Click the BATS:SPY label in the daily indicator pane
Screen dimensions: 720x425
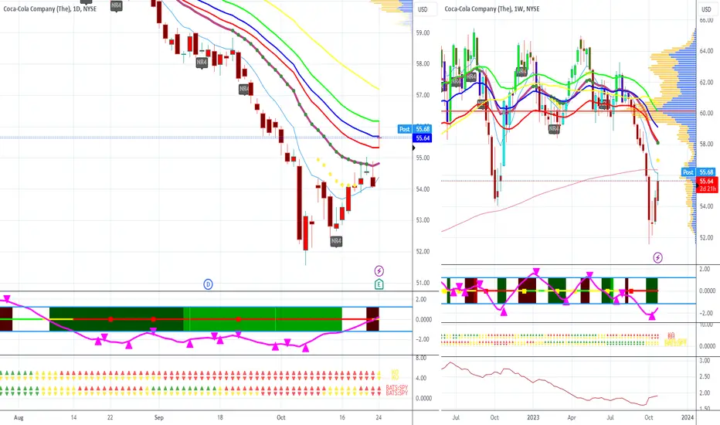pyautogui.click(x=397, y=390)
